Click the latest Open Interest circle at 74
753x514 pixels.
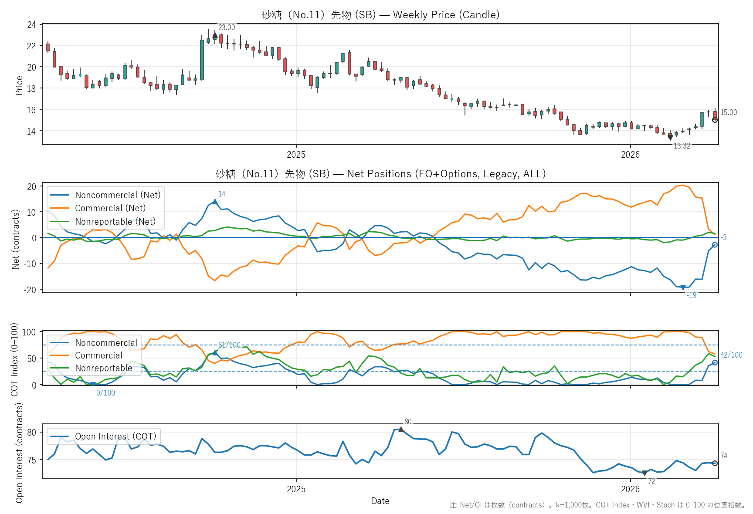pyautogui.click(x=715, y=463)
